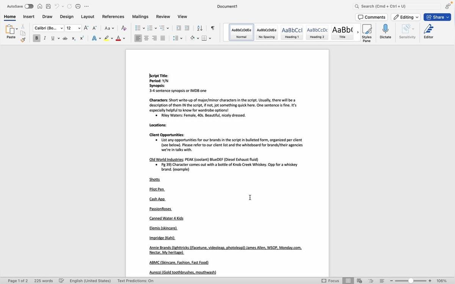Apply the No Spacing style
This screenshot has width=455, height=284.
coord(267,32)
